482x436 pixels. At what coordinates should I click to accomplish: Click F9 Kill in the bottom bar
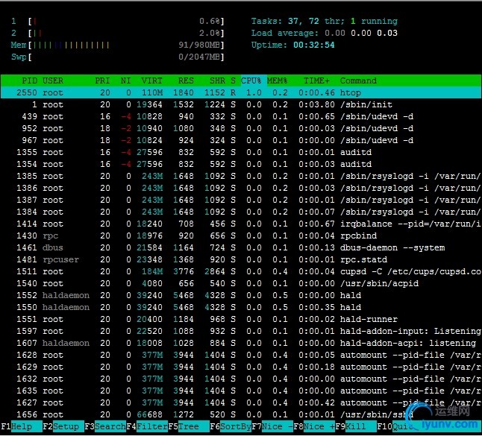pyautogui.click(x=356, y=426)
